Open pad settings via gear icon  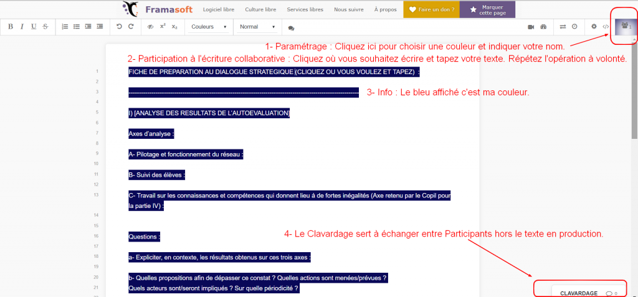coord(594,27)
